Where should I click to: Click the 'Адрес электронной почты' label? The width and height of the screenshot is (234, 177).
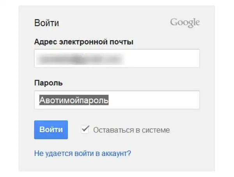click(84, 42)
